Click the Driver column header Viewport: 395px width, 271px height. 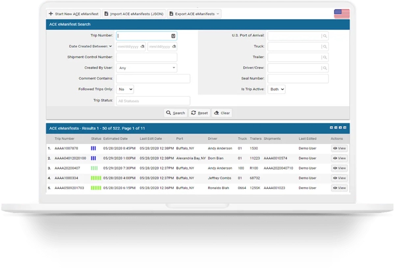(213, 139)
